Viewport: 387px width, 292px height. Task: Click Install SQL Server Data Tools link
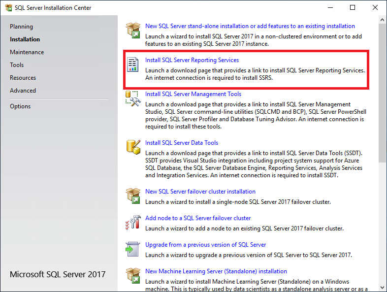[x=182, y=143]
